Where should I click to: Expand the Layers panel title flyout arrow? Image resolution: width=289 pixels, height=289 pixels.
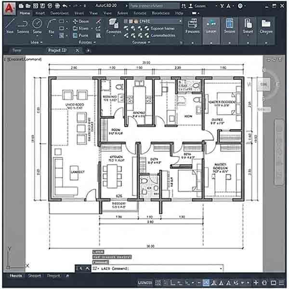pos(149,42)
